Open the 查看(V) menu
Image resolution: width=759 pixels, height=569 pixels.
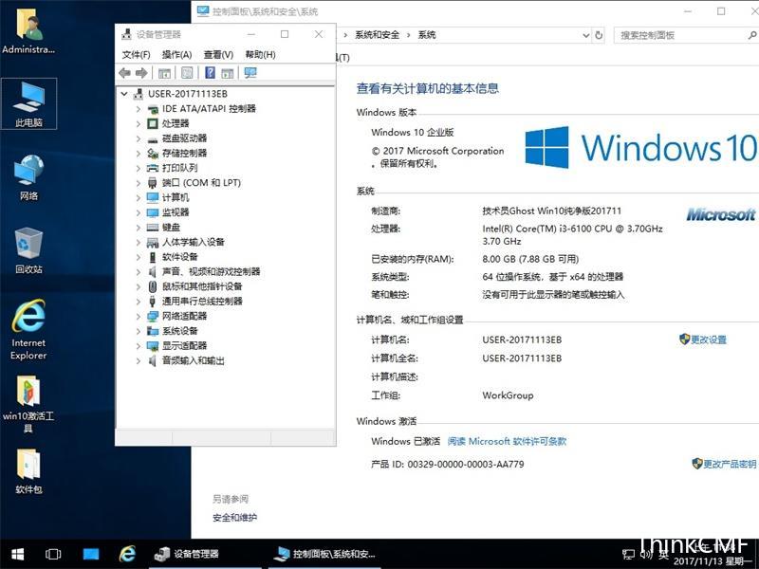[x=218, y=55]
